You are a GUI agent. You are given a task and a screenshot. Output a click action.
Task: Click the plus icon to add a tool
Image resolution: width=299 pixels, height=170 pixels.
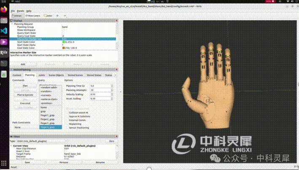pyautogui.click(x=58, y=16)
